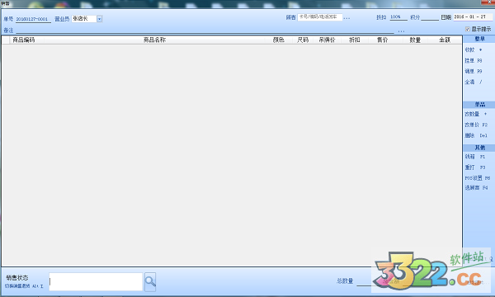Select 挂单 F8 in the side panel

(x=474, y=60)
